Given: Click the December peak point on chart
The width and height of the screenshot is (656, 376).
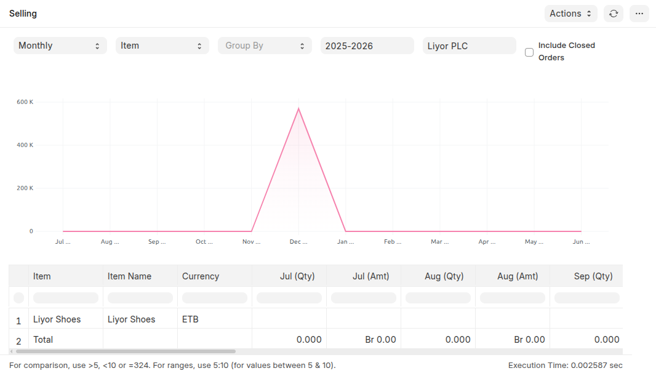Looking at the screenshot, I should [298, 109].
